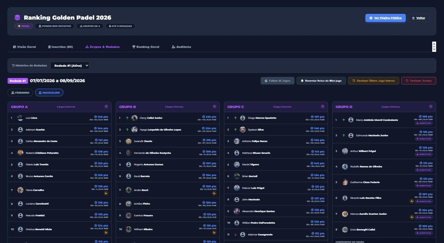Click the tab bar scroll-up arrow
Viewport: 444px width, 243px height.
click(434, 44)
